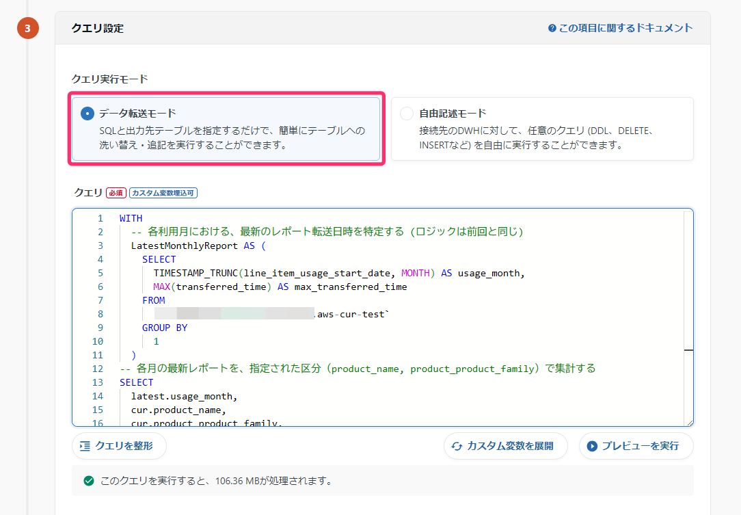
Task: Click the documentation question mark icon
Action: coord(551,27)
